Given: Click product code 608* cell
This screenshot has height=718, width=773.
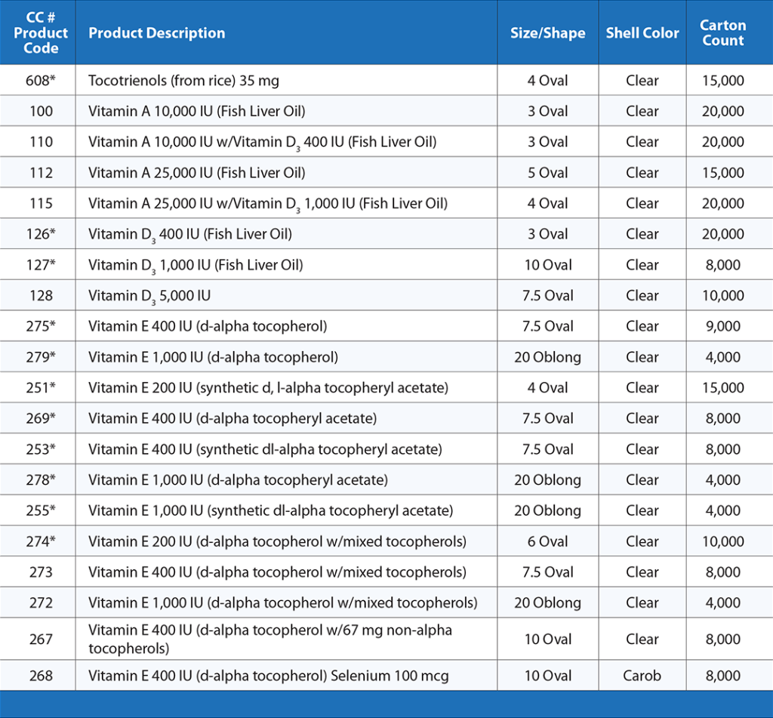Looking at the screenshot, I should coord(41,81).
